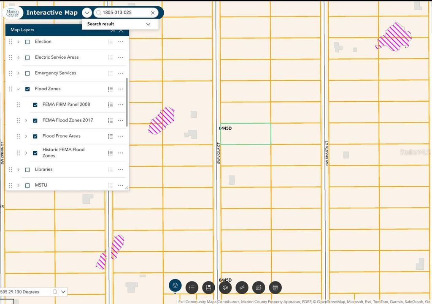This screenshot has width=432, height=304.
Task: Open the dropdown beside Interactive Map title
Action: [x=86, y=13]
